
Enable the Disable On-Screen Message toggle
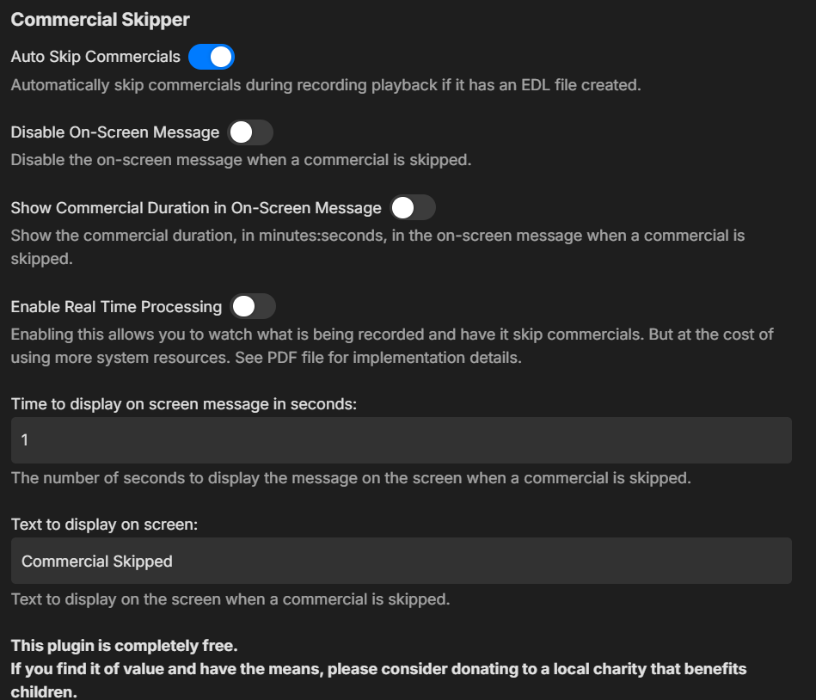tap(250, 132)
